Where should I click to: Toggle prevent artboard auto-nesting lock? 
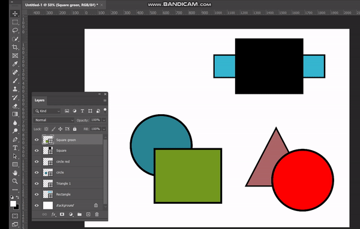click(67, 129)
